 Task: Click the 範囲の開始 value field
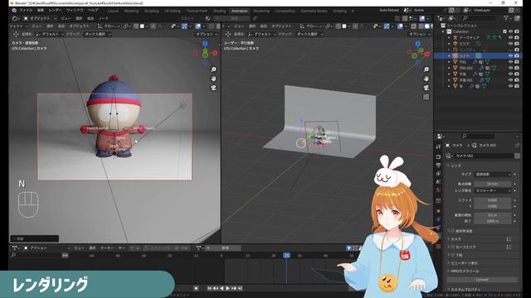coord(492,215)
